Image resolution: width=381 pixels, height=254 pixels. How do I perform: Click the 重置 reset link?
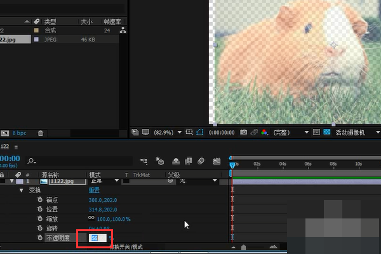pos(94,190)
